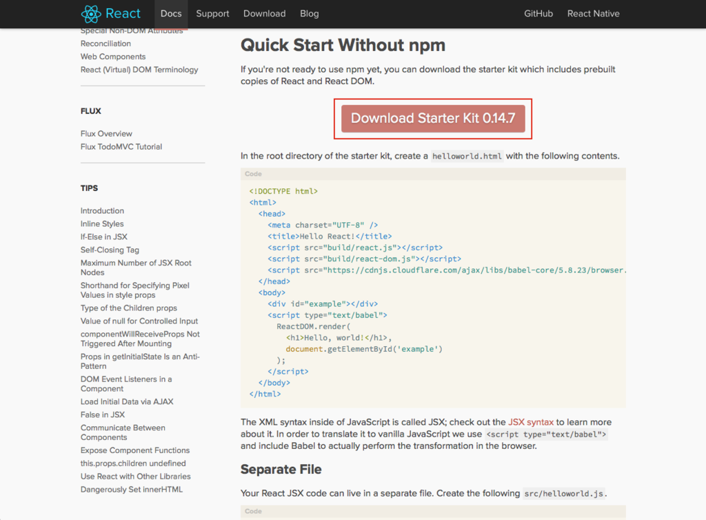Open Dangerously Set innerHTML tip

pyautogui.click(x=132, y=490)
